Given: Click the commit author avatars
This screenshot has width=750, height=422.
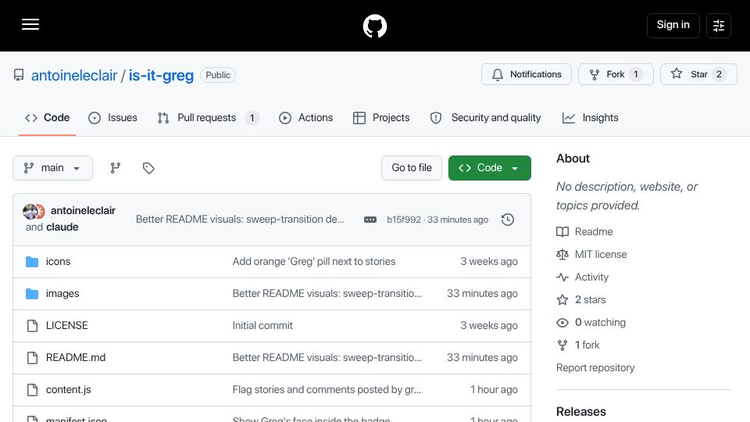Looking at the screenshot, I should coord(34,211).
